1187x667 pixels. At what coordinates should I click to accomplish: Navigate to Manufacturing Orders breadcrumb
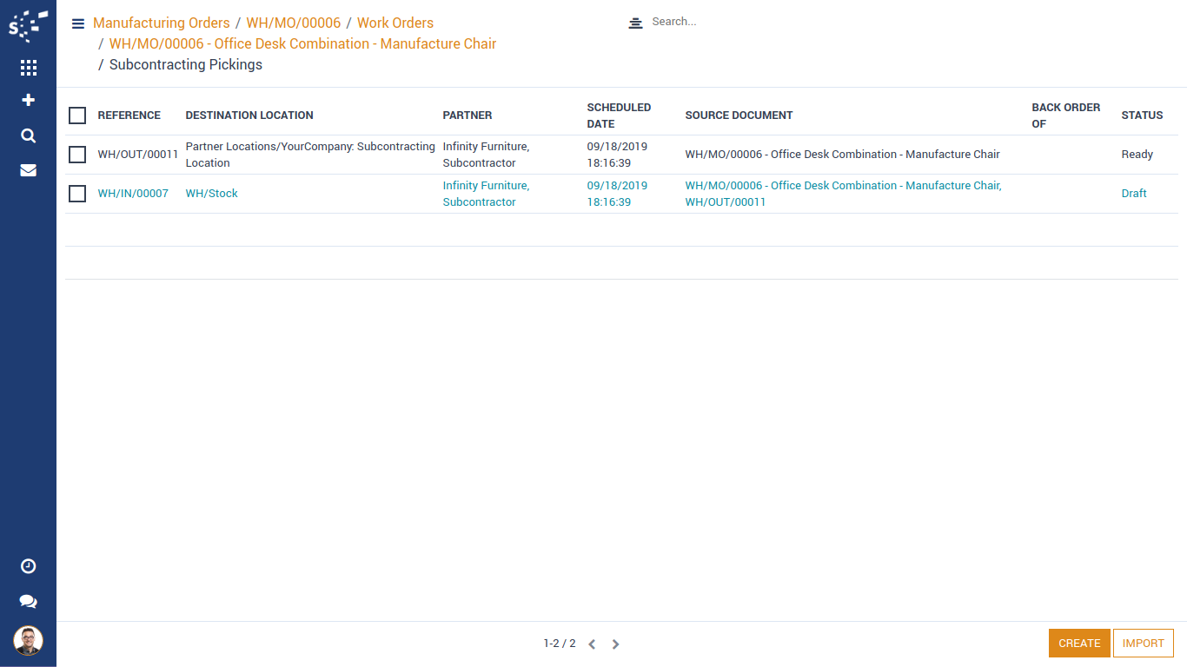(x=161, y=23)
